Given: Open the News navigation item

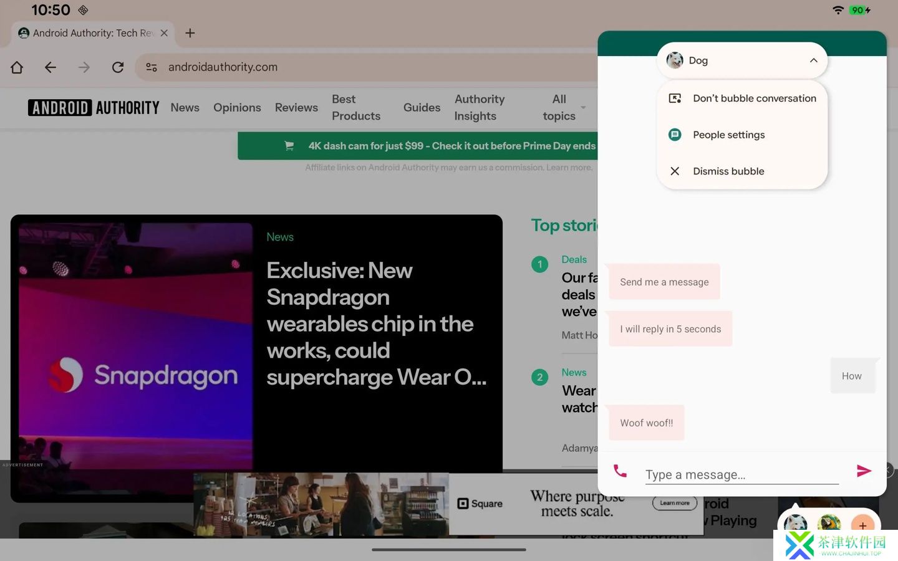Looking at the screenshot, I should [x=185, y=108].
